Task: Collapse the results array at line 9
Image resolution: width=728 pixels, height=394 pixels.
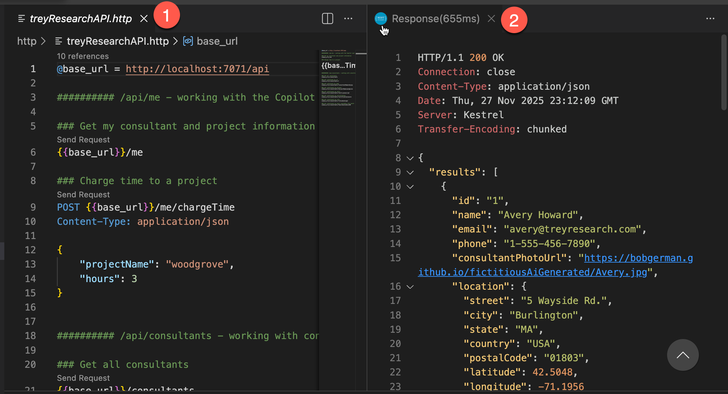Action: pos(410,172)
